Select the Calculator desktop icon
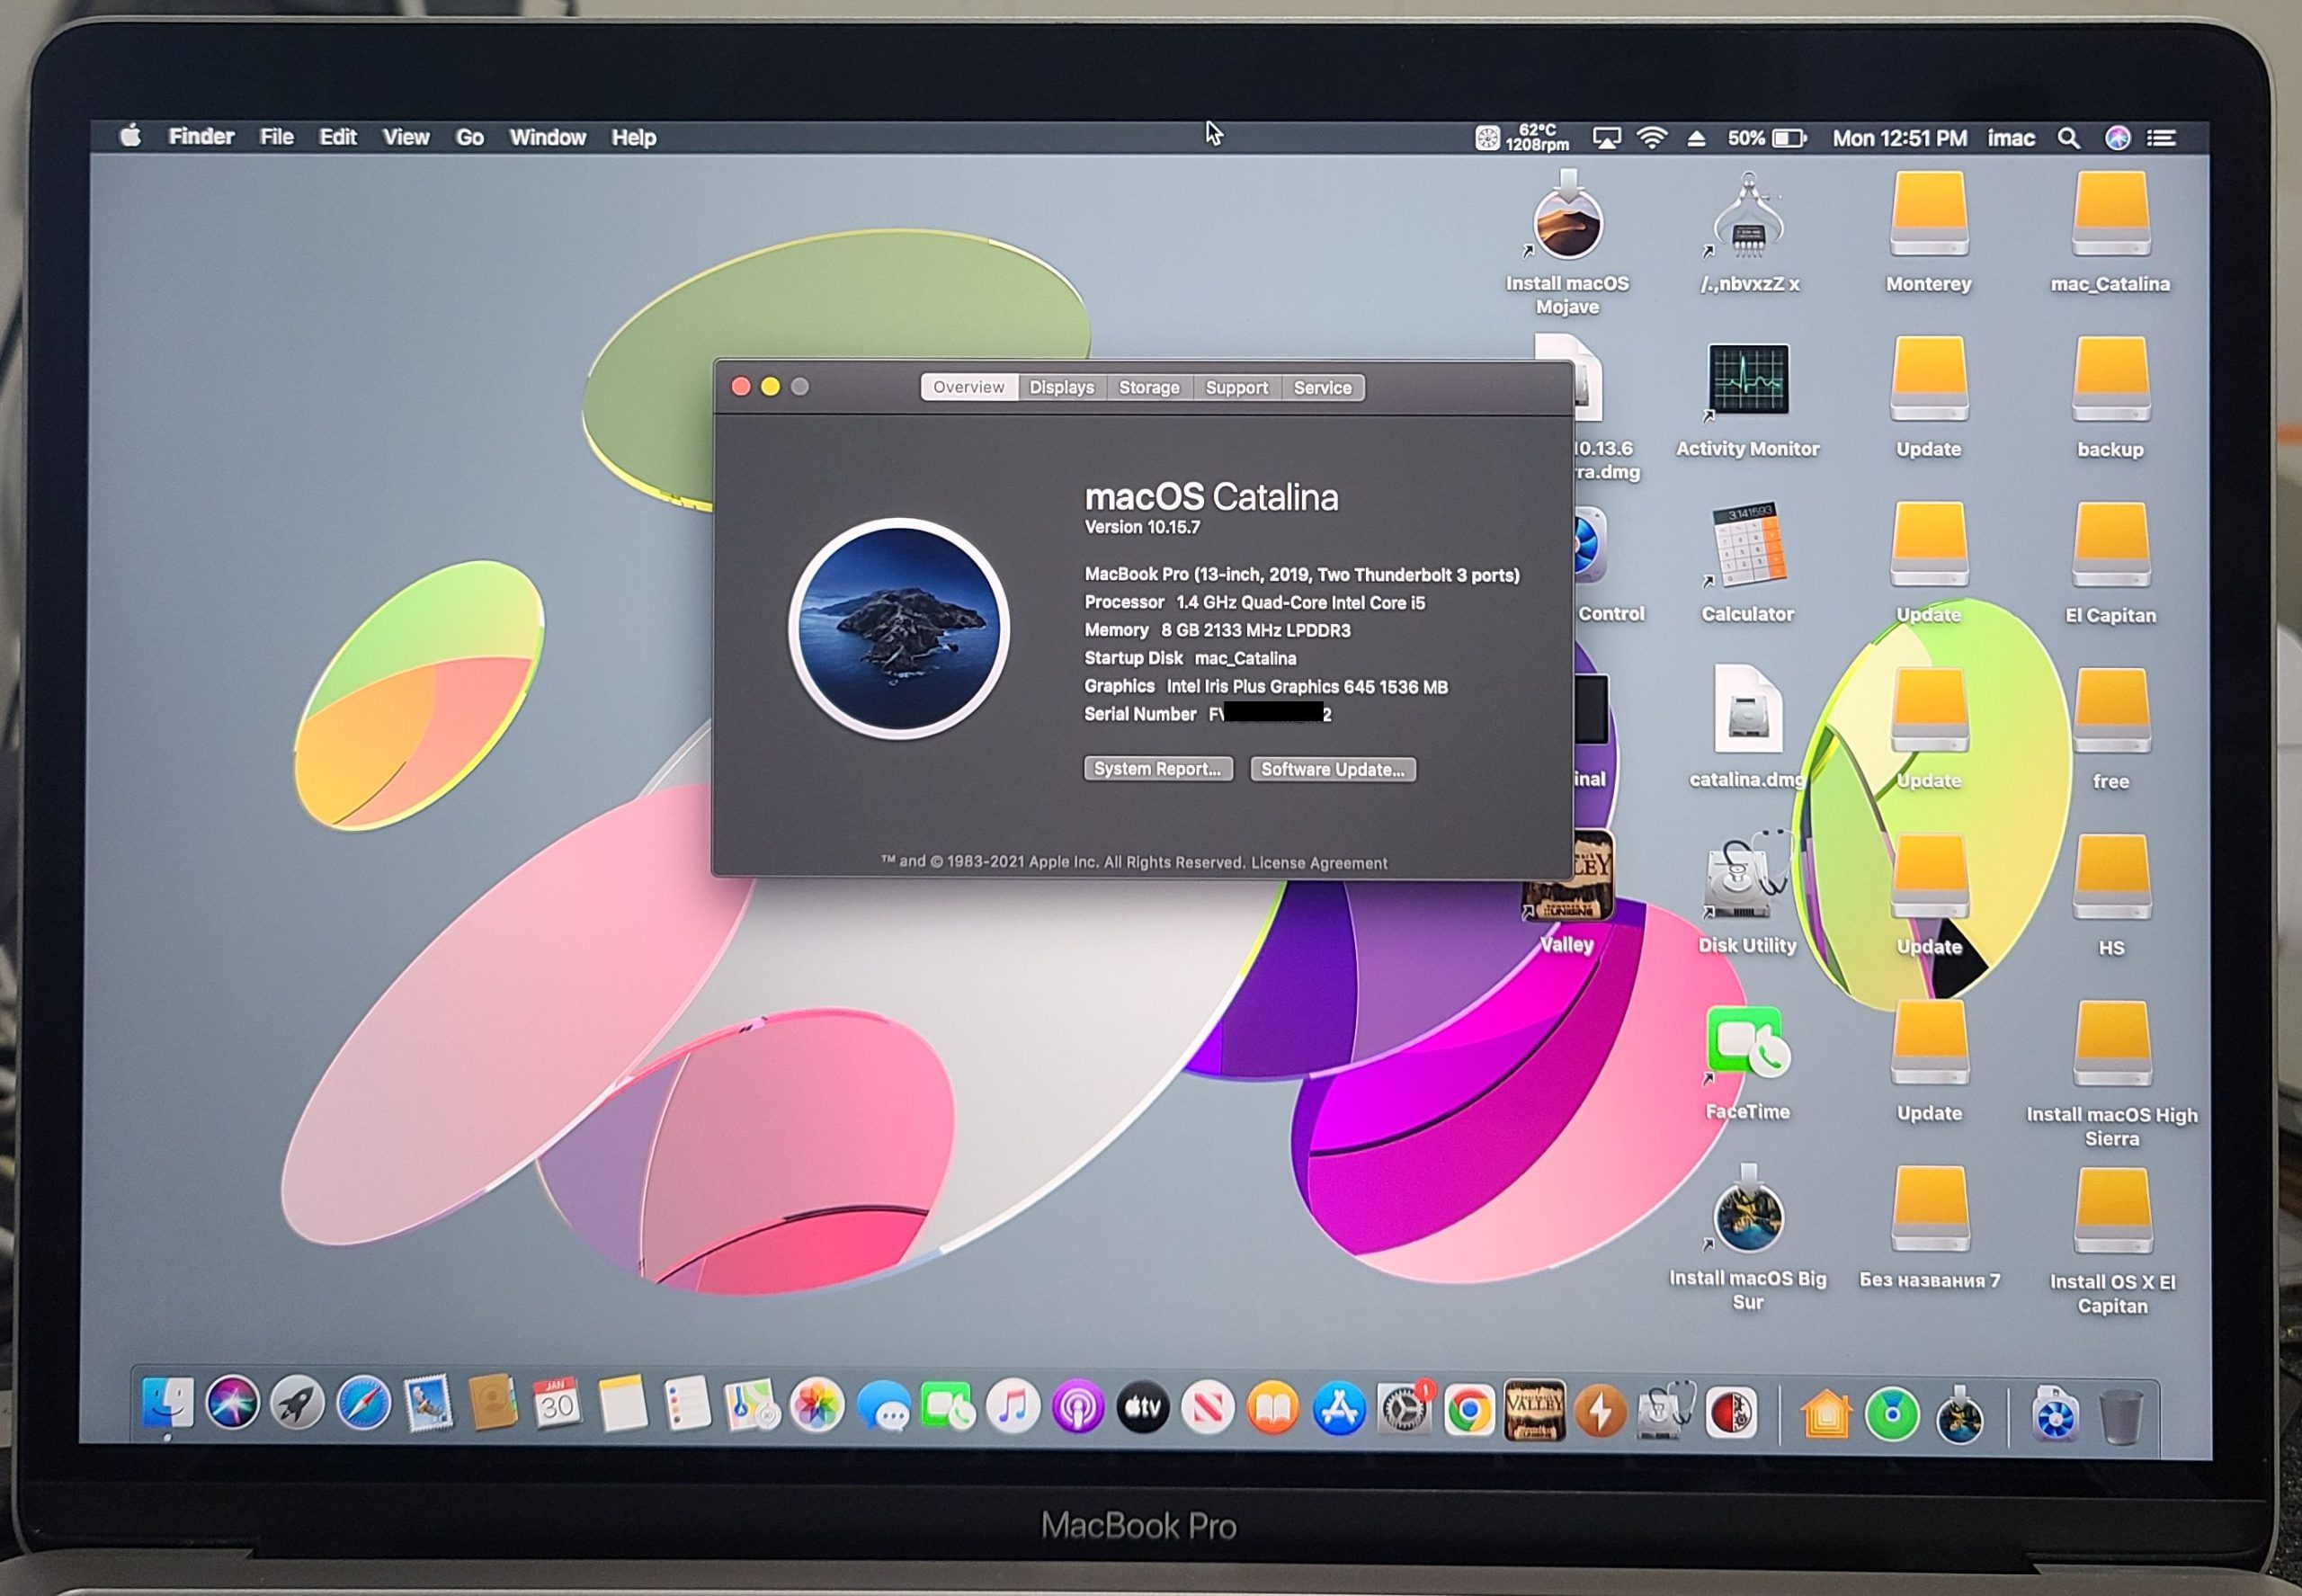This screenshot has height=1596, width=2302. (x=1748, y=546)
